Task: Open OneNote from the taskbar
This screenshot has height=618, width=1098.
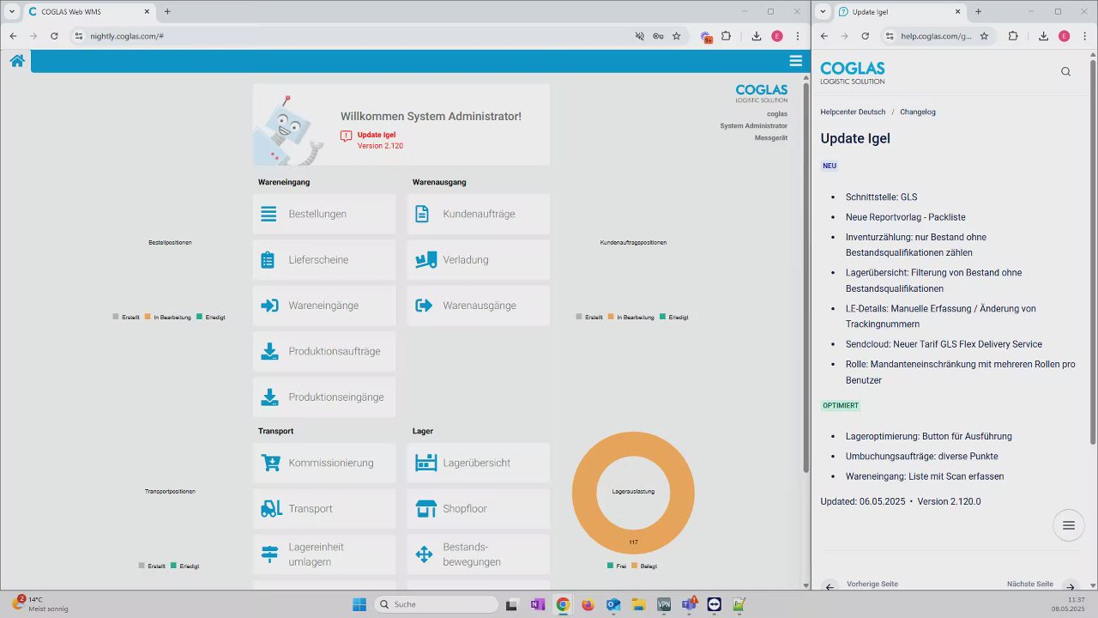Action: (x=538, y=604)
